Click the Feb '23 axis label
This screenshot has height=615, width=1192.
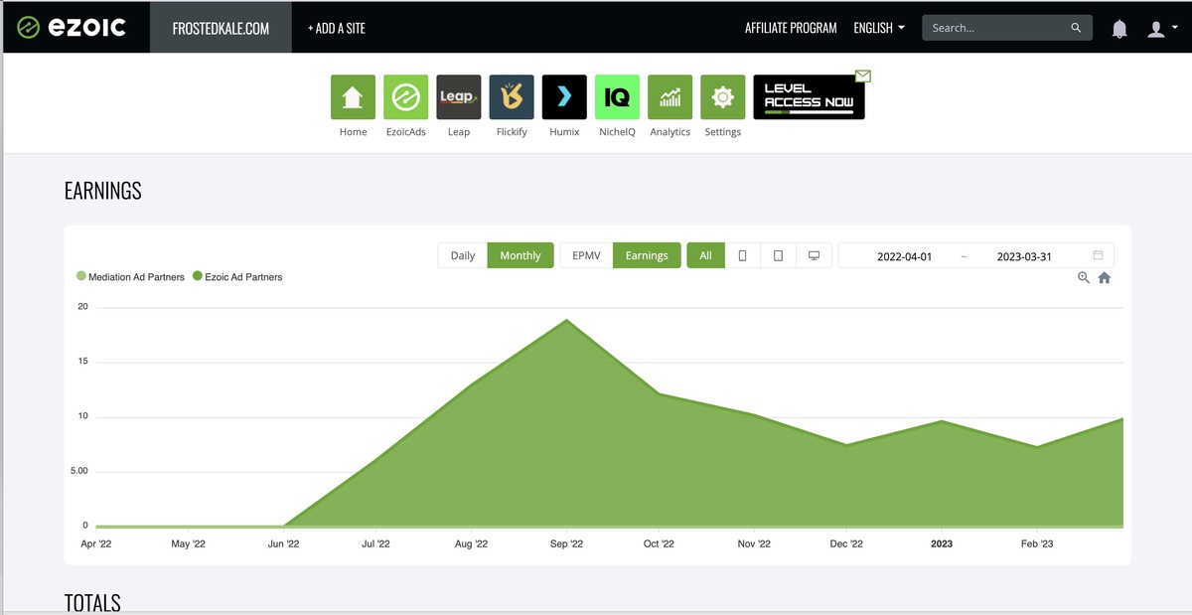[1036, 543]
